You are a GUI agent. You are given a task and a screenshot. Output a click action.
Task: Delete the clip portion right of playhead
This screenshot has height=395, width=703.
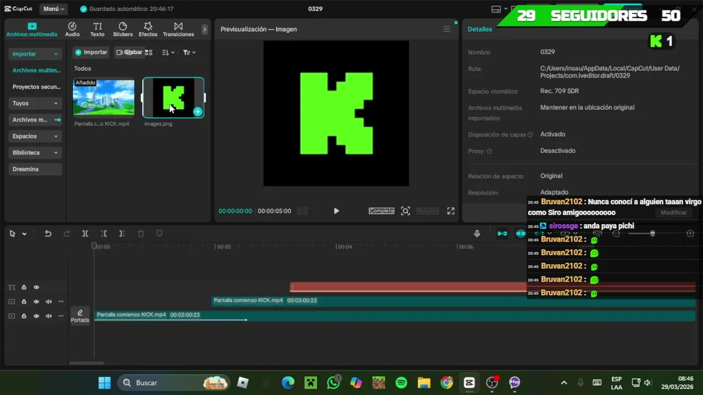[x=122, y=234]
